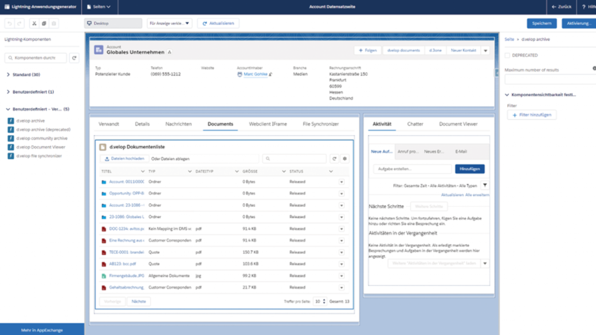Screen dimensions: 596x335
Task: Select the d.velop community archive component
Action: pos(42,138)
